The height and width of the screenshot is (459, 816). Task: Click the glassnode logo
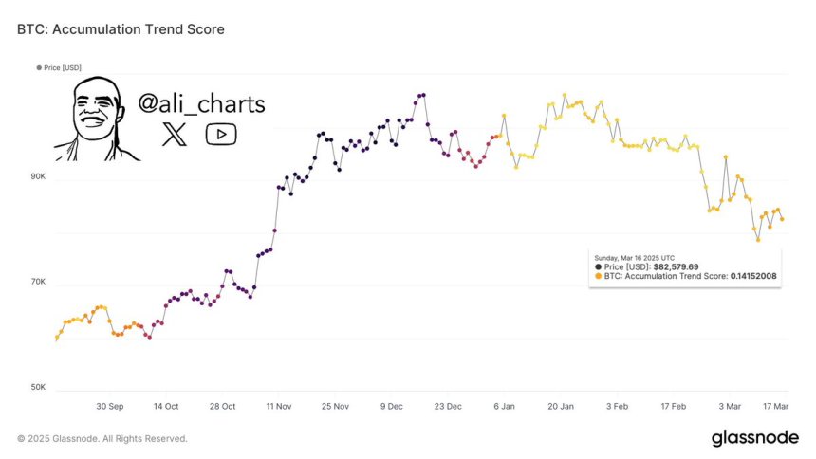tap(754, 438)
